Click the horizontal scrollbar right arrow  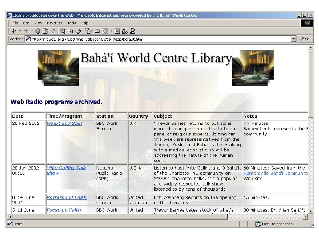305,217
